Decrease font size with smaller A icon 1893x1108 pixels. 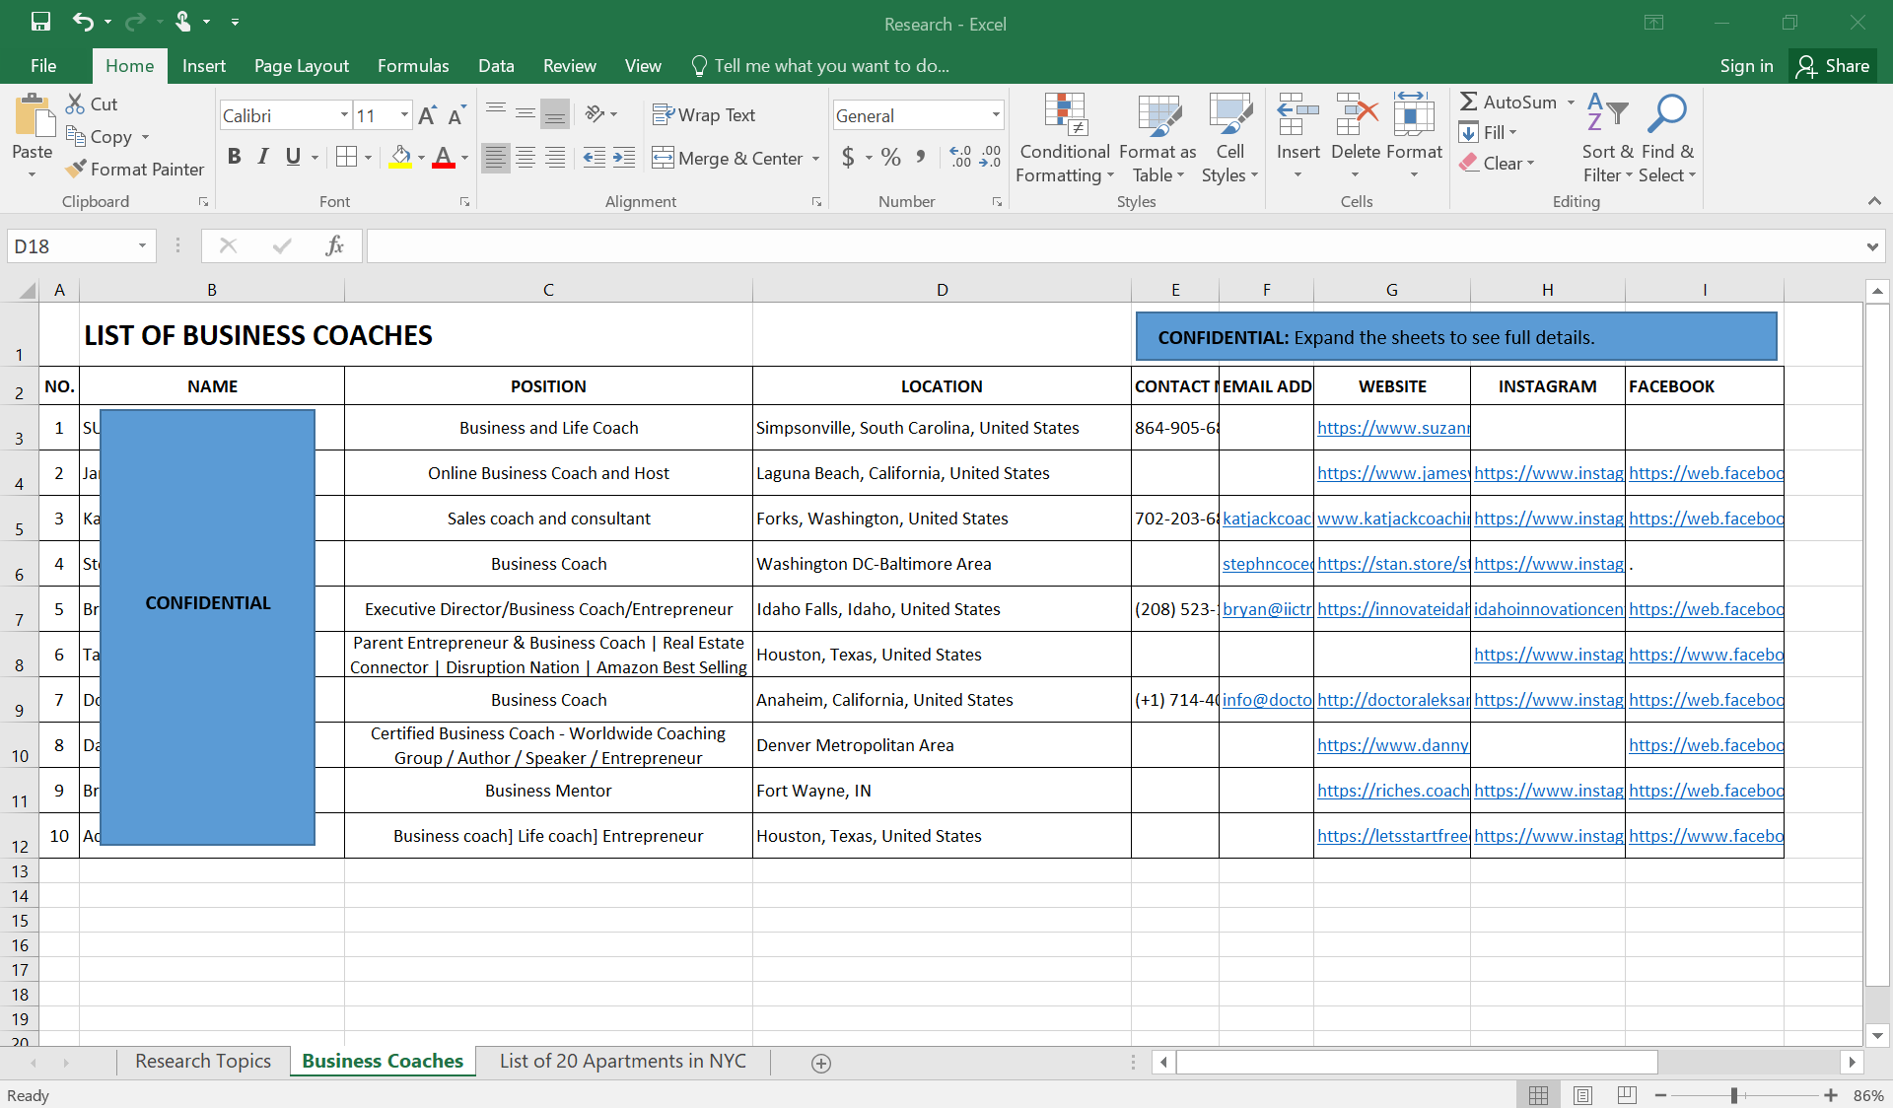tap(456, 115)
